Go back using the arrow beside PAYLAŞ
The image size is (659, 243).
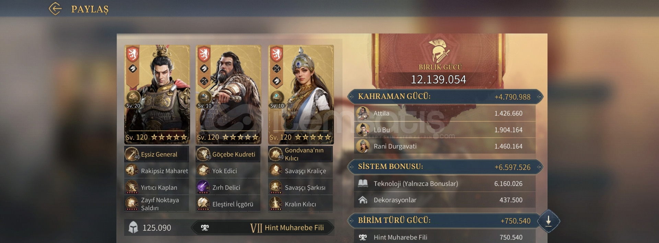[x=55, y=9]
